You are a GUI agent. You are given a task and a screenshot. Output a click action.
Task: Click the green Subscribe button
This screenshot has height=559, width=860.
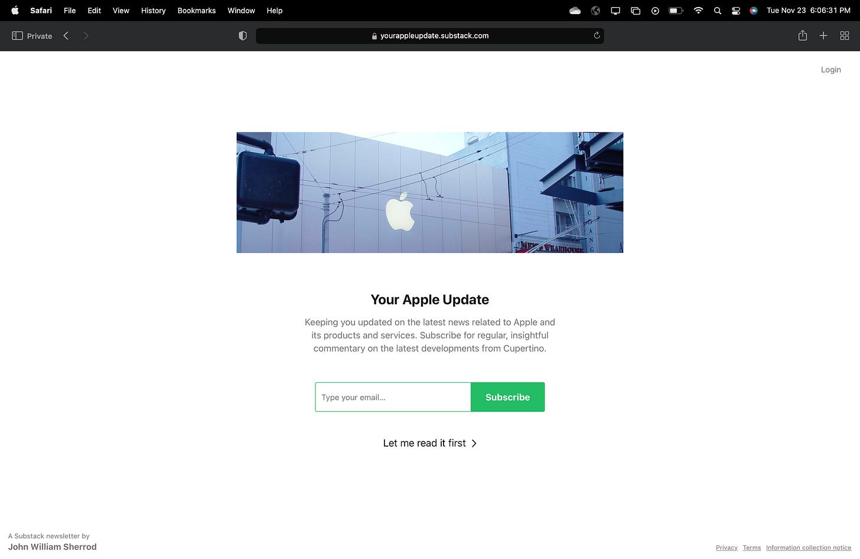tap(507, 397)
